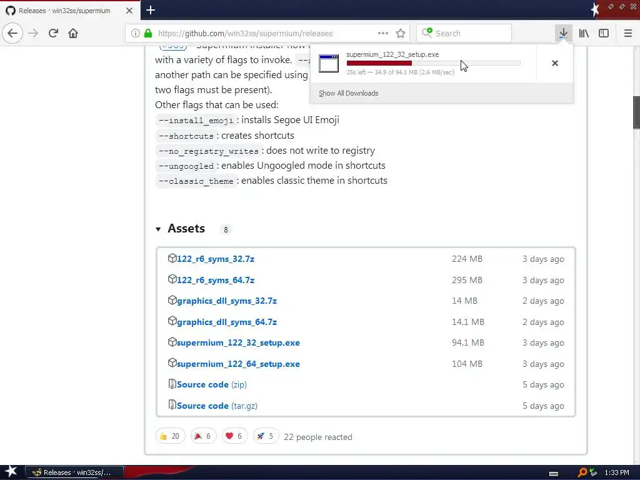The width and height of the screenshot is (640, 480).
Task: Download supermium_122_64_setup.exe asset link
Action: coord(238,364)
